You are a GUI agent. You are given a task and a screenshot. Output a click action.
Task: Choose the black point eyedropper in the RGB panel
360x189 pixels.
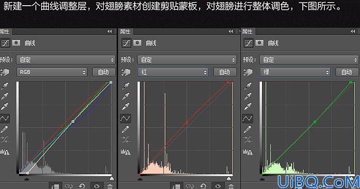tap(5, 86)
